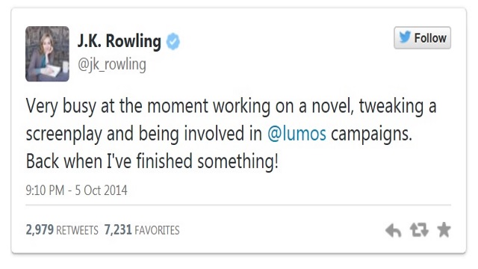This screenshot has width=478, height=269.
Task: Click the 5 Oct 2014 date
Action: pyautogui.click(x=101, y=191)
